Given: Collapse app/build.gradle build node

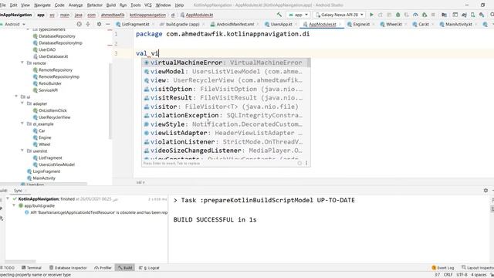Looking at the screenshot, I should pyautogui.click(x=14, y=205).
